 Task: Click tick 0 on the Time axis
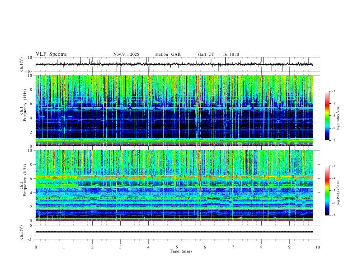36,247
